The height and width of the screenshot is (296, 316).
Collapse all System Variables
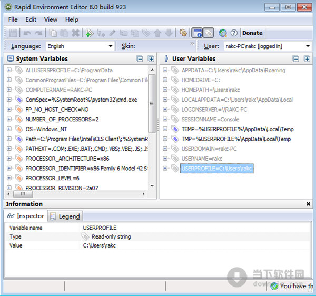140,59
